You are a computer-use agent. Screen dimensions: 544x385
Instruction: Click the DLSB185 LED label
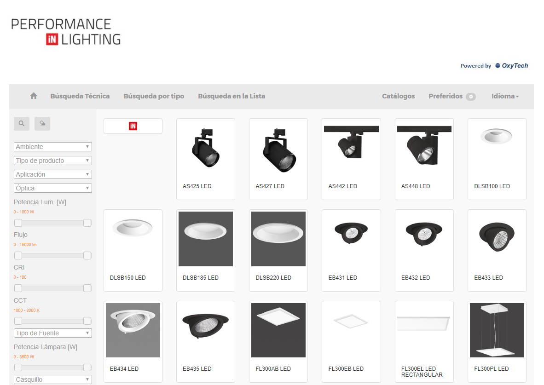(201, 278)
